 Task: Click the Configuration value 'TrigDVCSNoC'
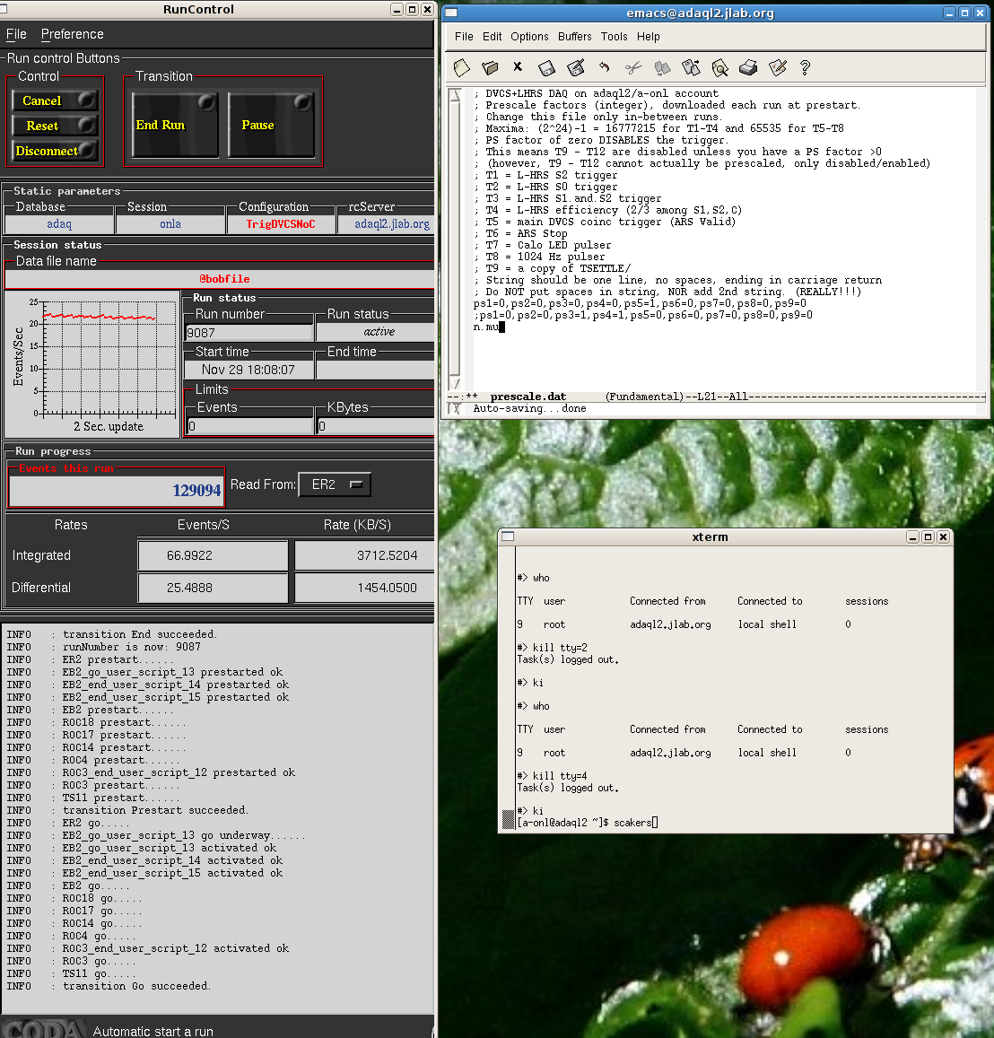[281, 224]
